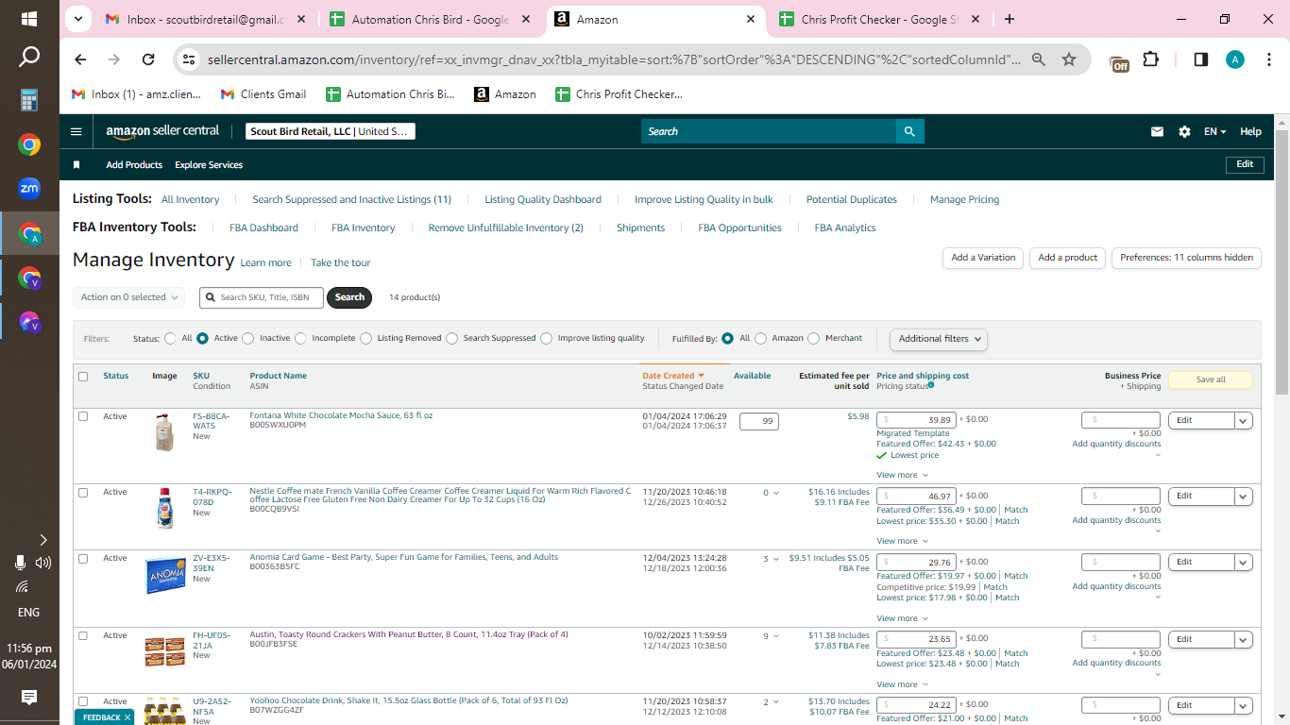Open the Zoom app in the taskbar

tap(29, 188)
